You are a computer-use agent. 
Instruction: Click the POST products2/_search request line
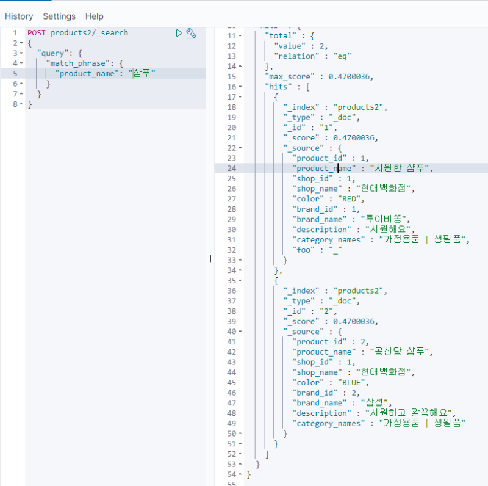[77, 33]
